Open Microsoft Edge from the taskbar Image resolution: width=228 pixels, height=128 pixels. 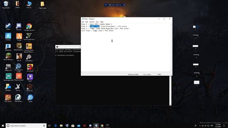[x=56, y=126]
